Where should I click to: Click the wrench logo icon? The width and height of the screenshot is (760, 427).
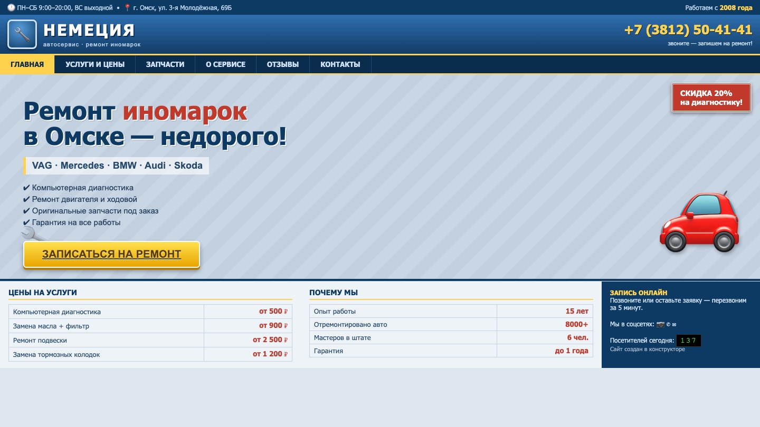pos(22,34)
